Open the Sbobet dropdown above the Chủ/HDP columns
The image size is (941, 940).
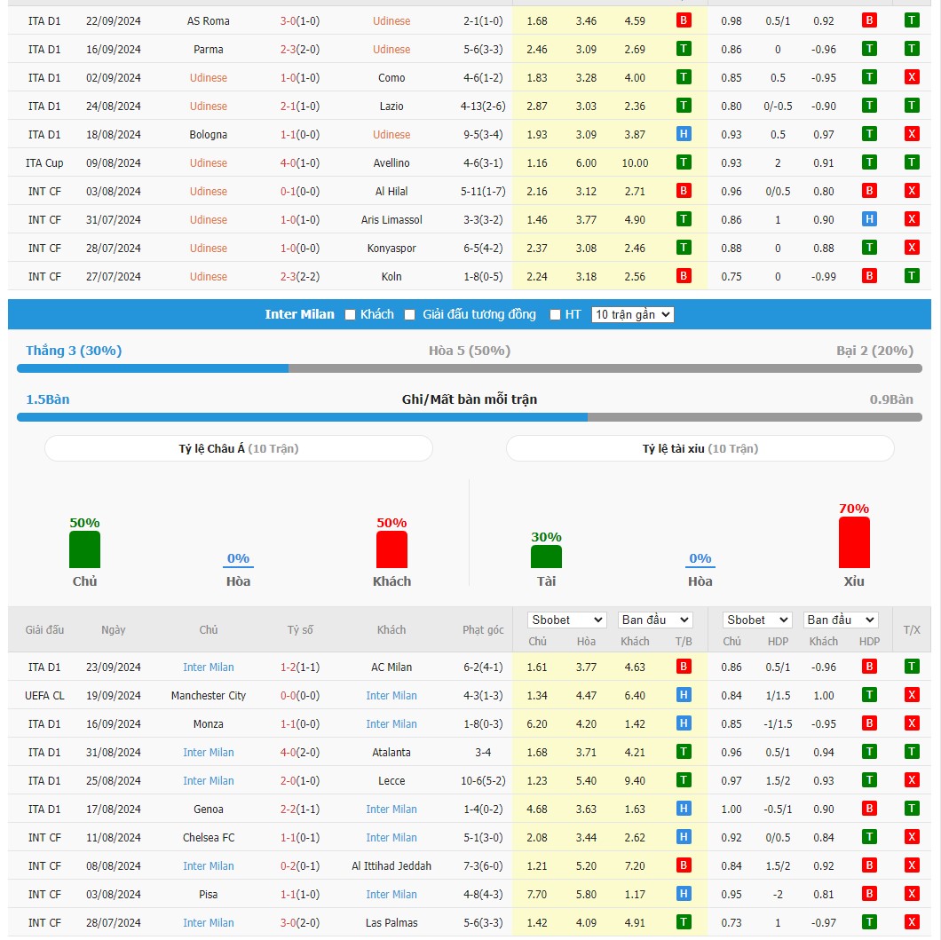pos(757,620)
